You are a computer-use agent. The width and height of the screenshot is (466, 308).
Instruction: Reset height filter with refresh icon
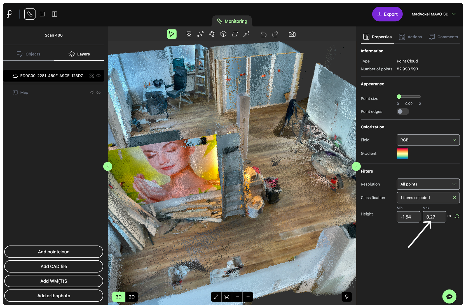coord(457,216)
